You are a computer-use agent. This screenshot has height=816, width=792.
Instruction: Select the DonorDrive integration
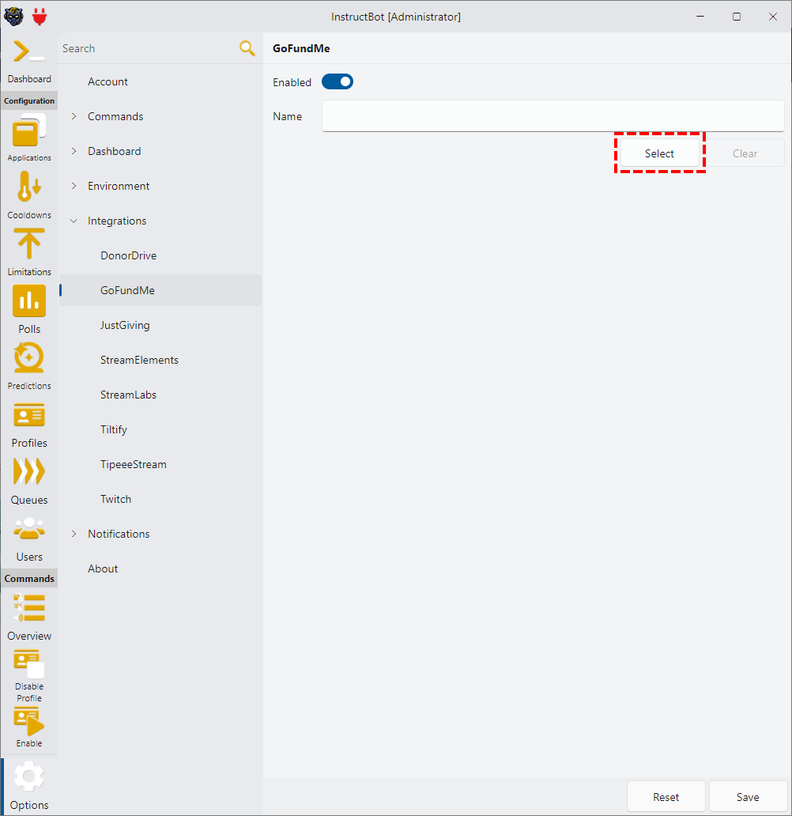coord(160,255)
